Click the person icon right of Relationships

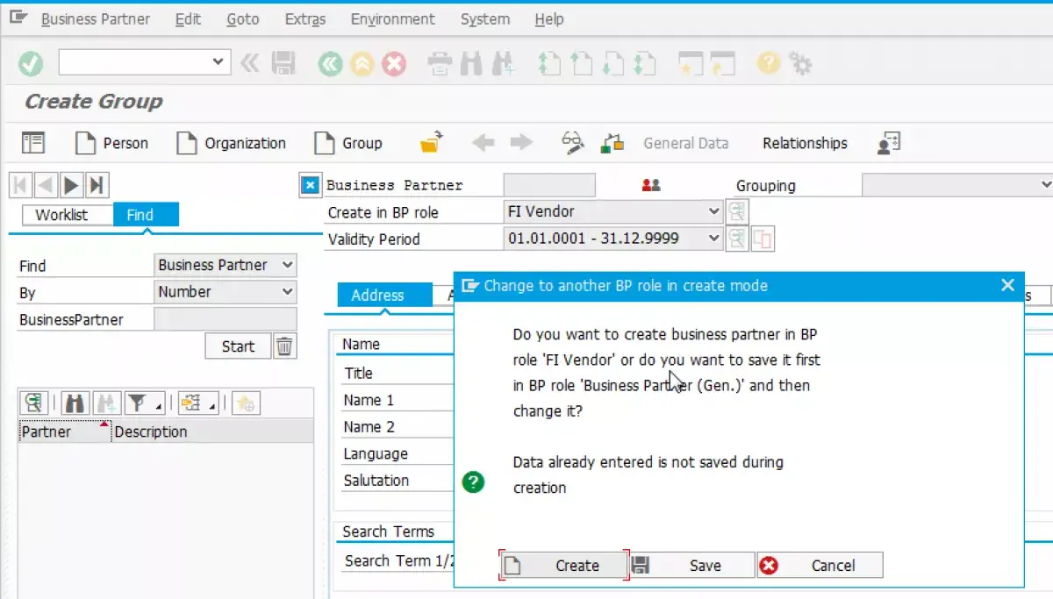pos(888,143)
